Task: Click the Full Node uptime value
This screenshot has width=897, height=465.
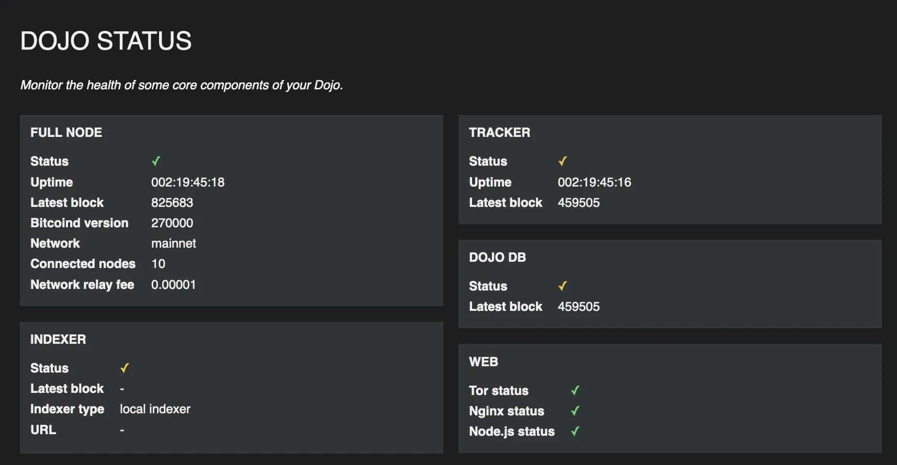Action: (x=188, y=182)
